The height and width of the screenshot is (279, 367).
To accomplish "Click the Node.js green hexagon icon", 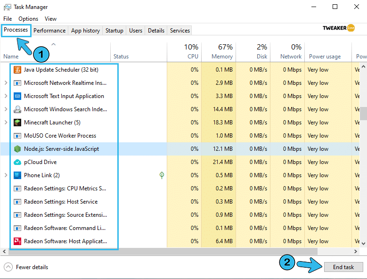I will coord(17,149).
